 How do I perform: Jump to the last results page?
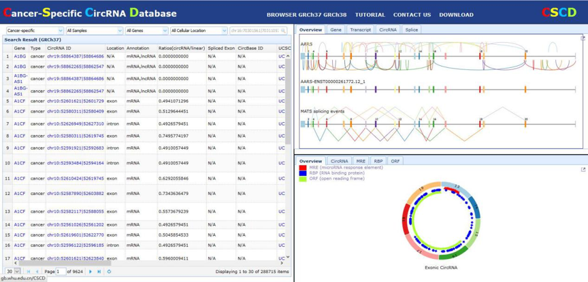click(x=99, y=272)
